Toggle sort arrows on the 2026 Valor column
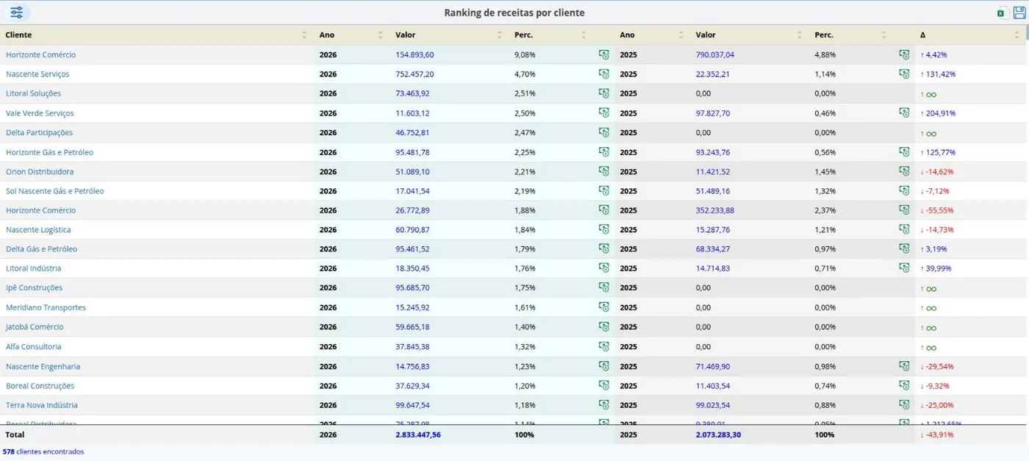Screen dimensions: 1029x461 point(499,35)
